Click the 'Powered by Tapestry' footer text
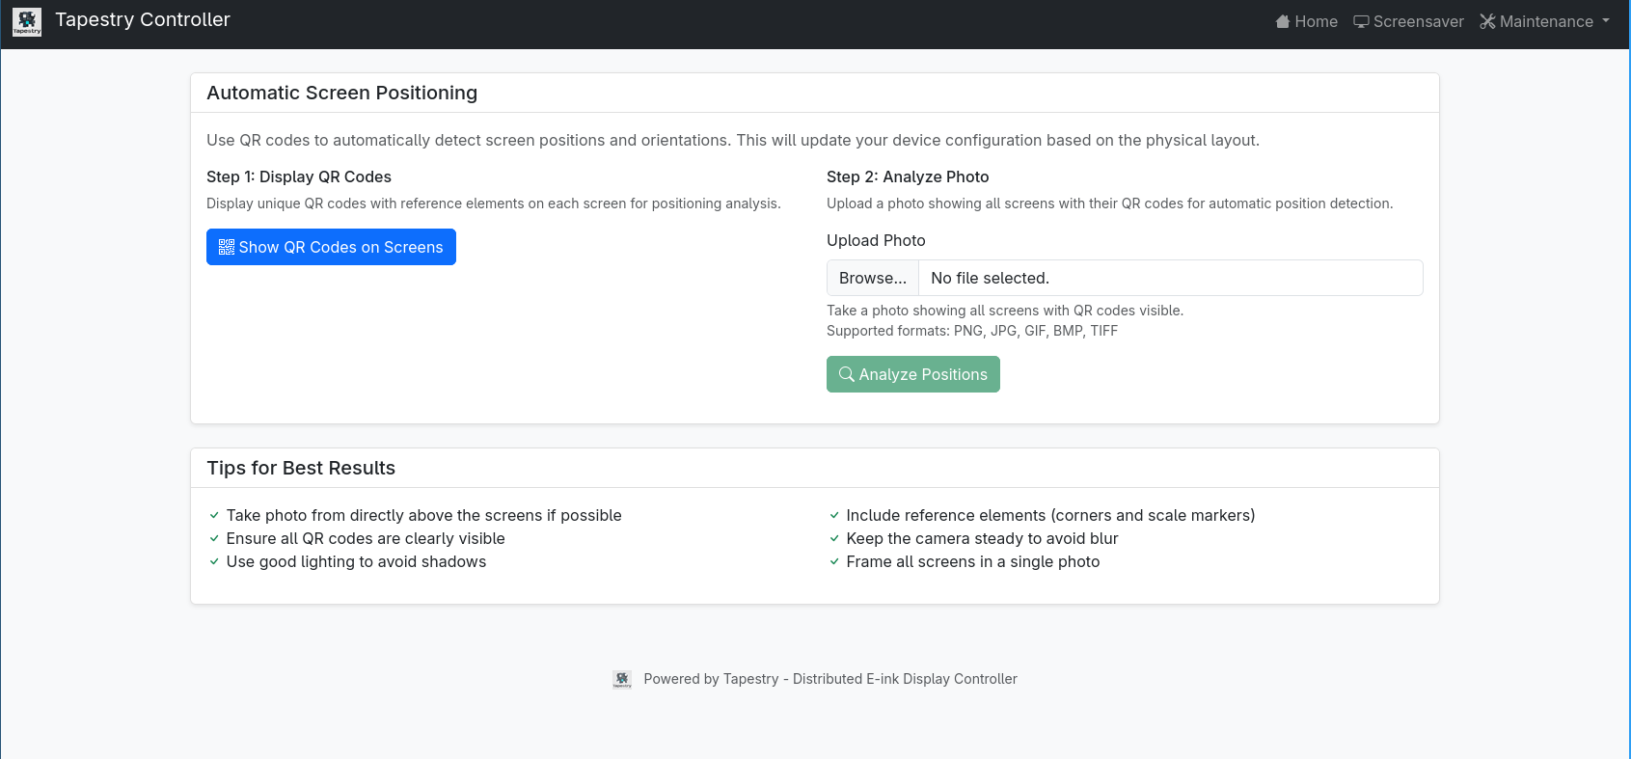Screen dimensions: 1631x759 (829, 679)
